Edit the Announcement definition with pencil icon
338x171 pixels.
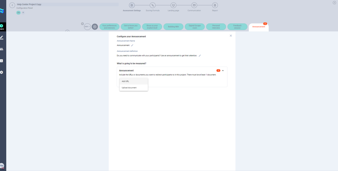point(200,56)
